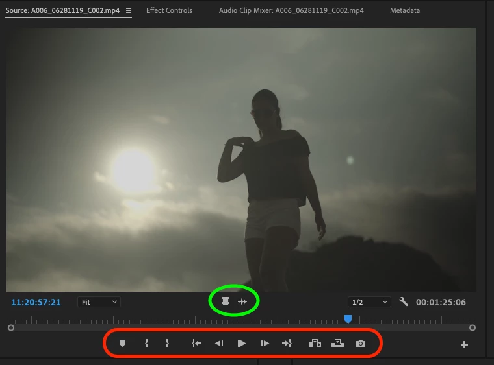Click the right zoom scrollbar handle
494x365 pixels.
(473, 327)
